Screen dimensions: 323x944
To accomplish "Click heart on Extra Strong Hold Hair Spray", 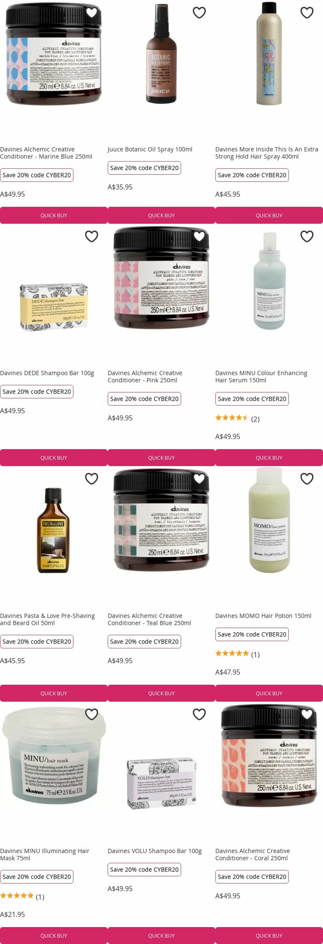I will tap(307, 13).
